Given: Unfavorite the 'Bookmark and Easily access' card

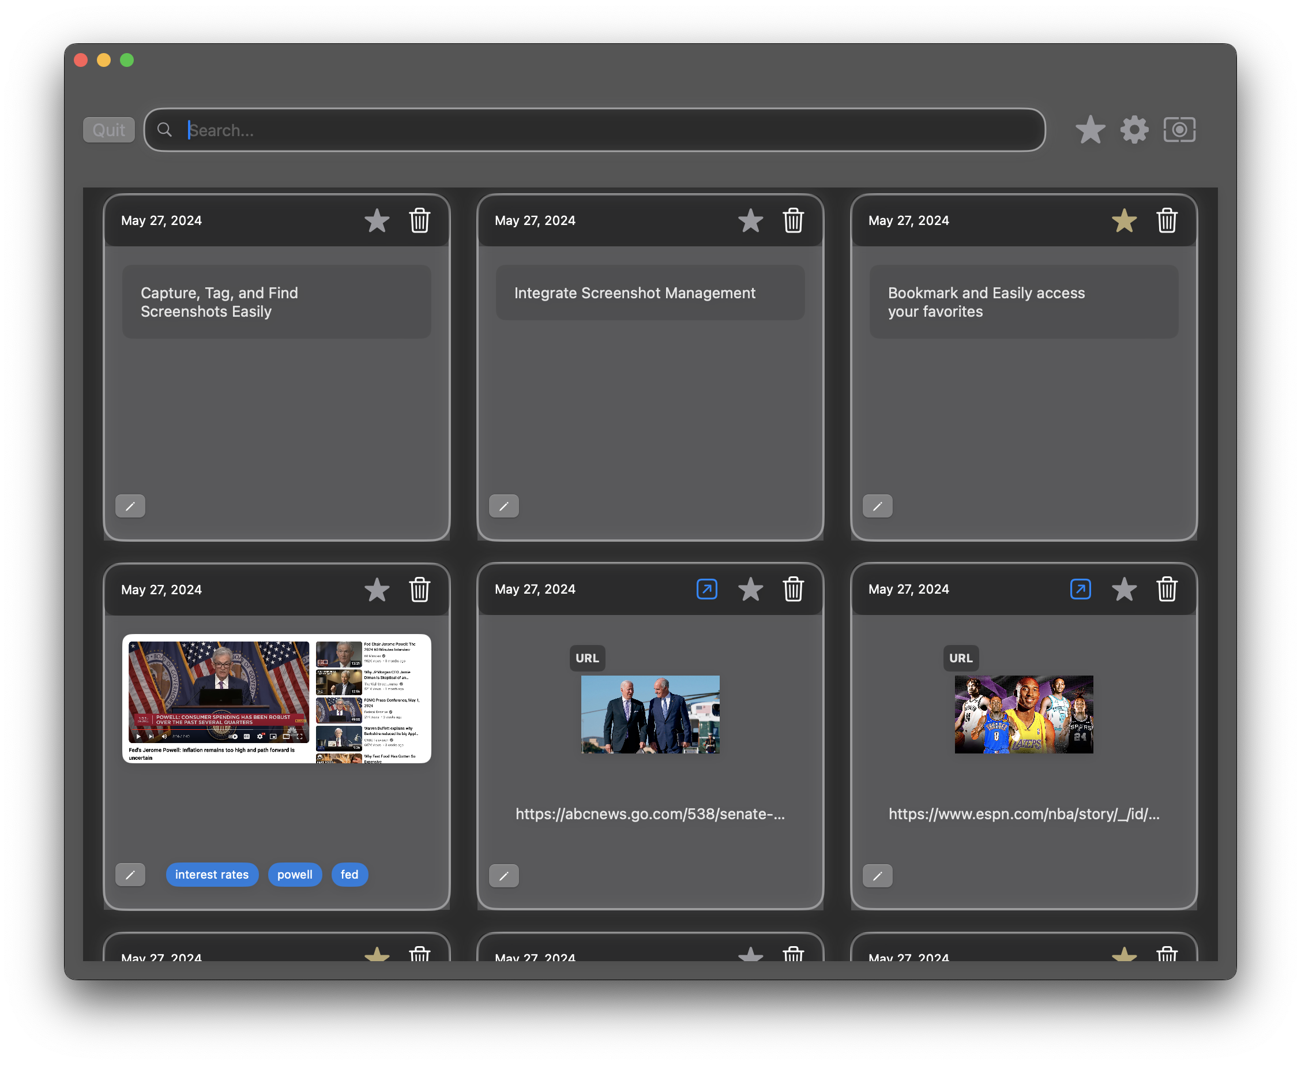Looking at the screenshot, I should coord(1124,221).
